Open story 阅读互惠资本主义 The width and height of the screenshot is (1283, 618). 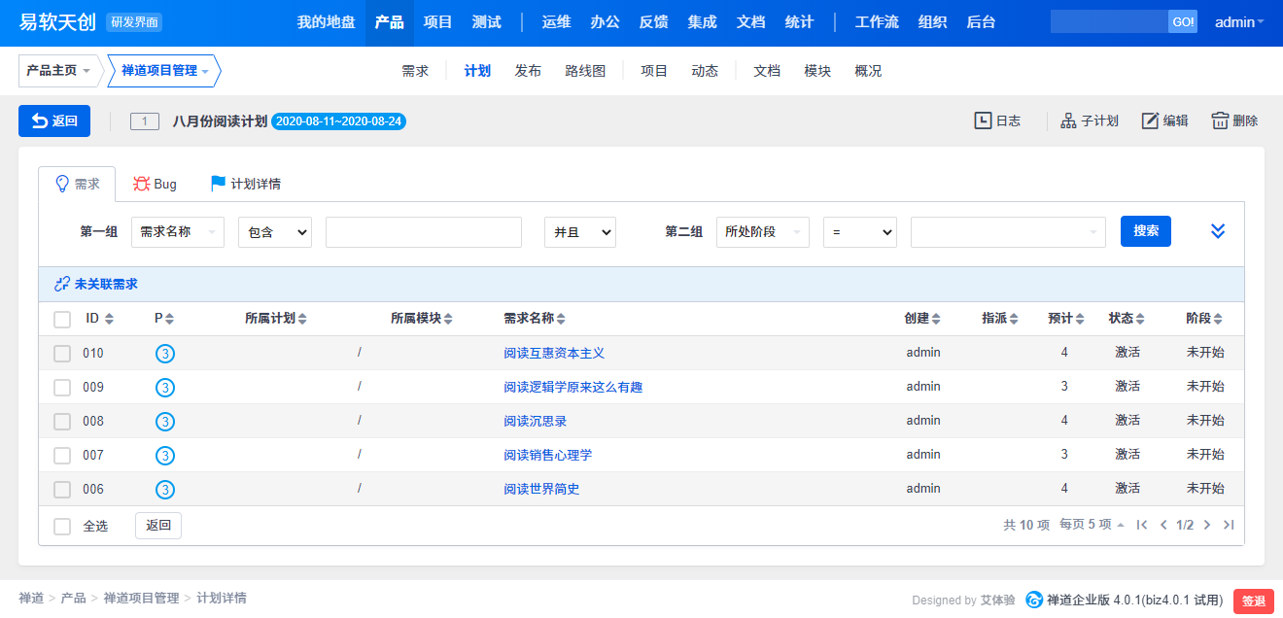coord(554,354)
